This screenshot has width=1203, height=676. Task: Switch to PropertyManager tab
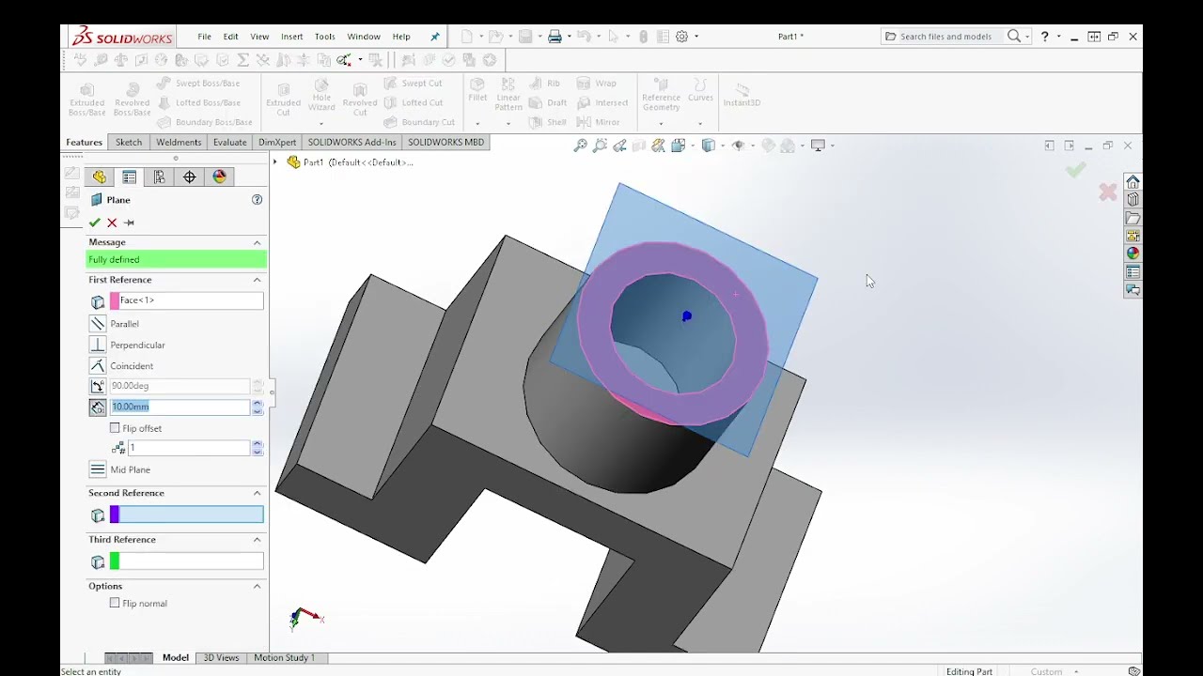pos(130,177)
